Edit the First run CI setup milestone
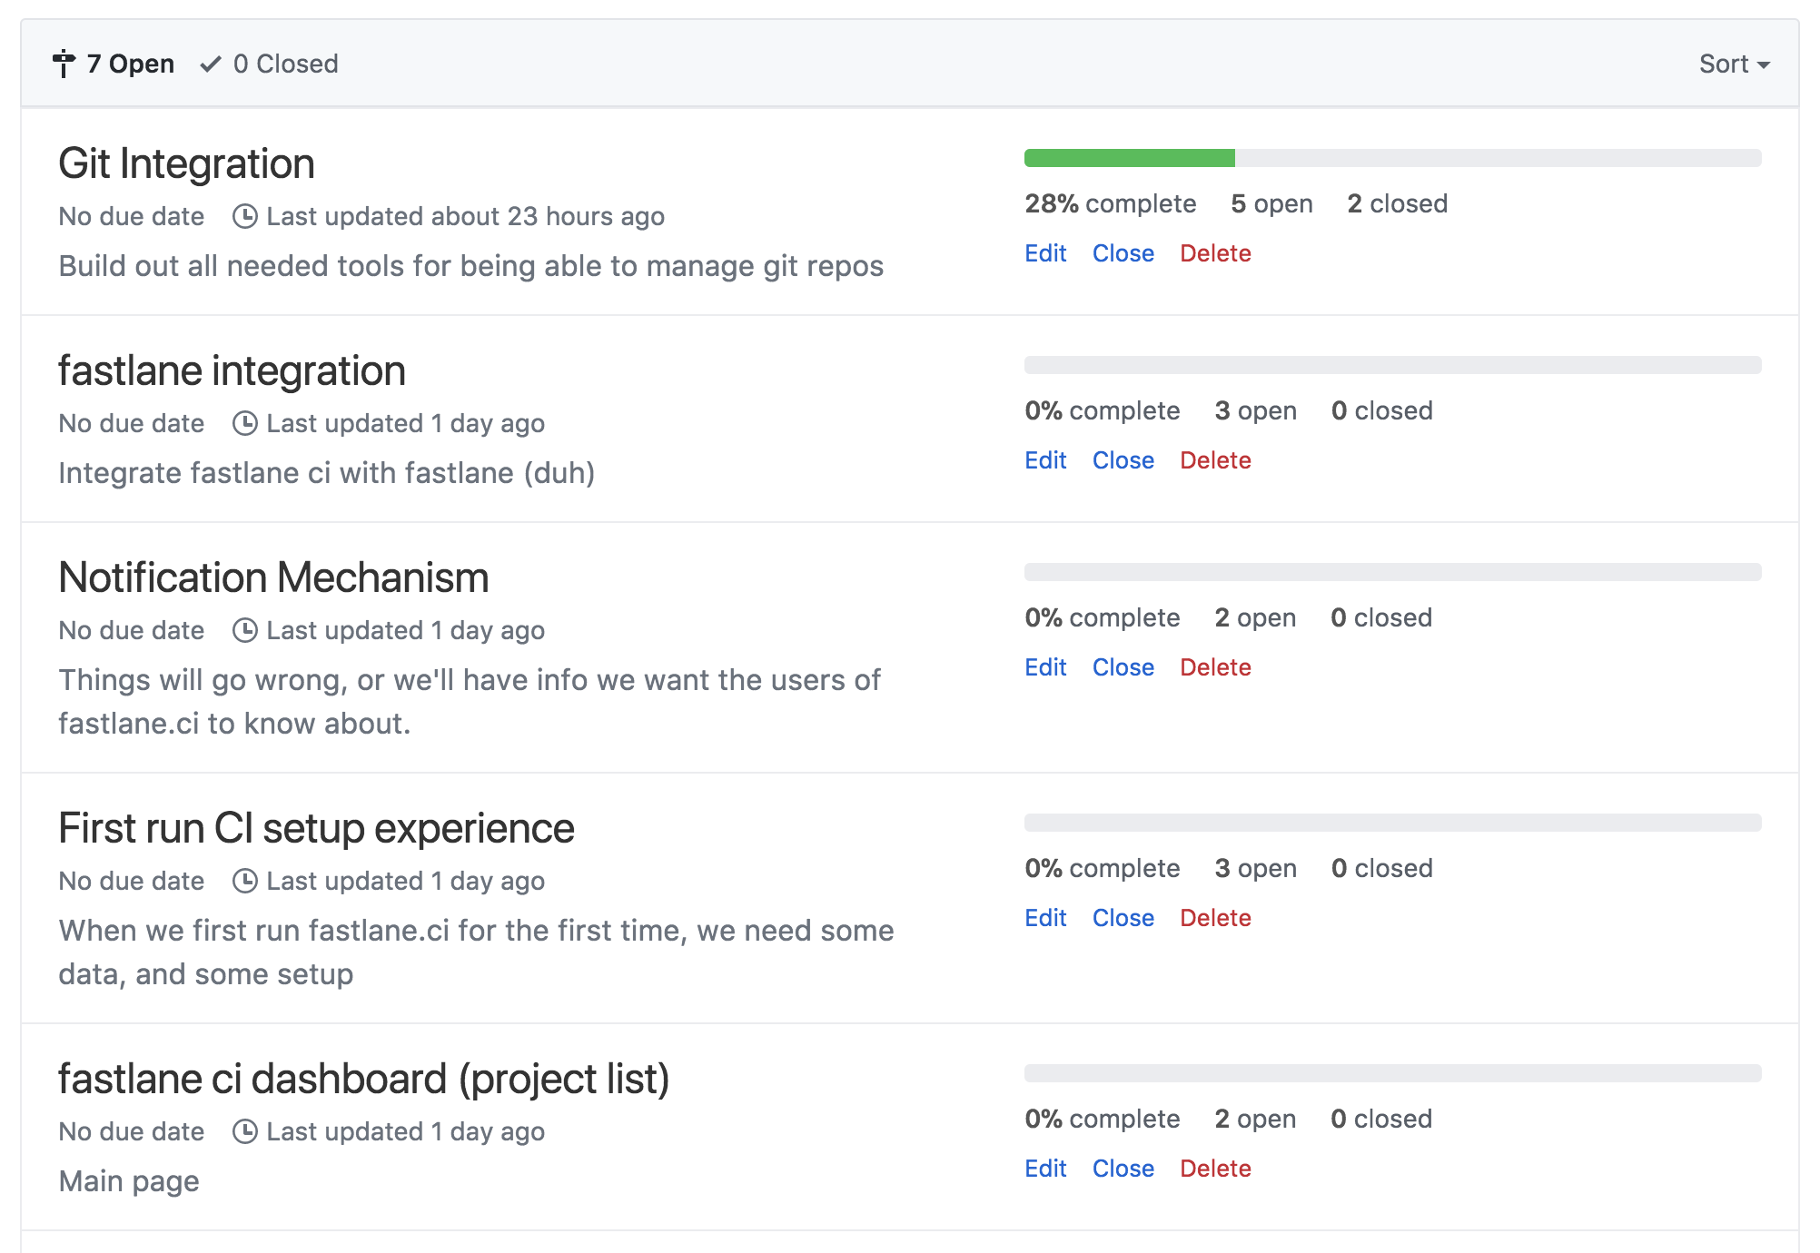Image resolution: width=1820 pixels, height=1253 pixels. [1044, 918]
